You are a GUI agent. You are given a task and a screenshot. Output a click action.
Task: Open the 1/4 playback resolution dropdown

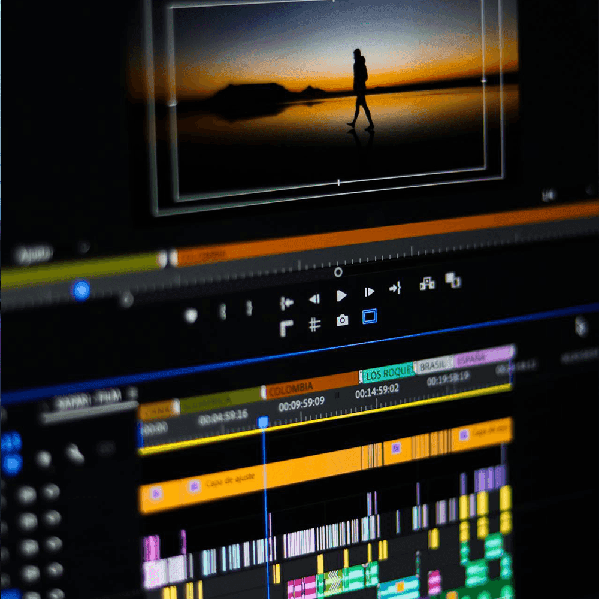549,196
